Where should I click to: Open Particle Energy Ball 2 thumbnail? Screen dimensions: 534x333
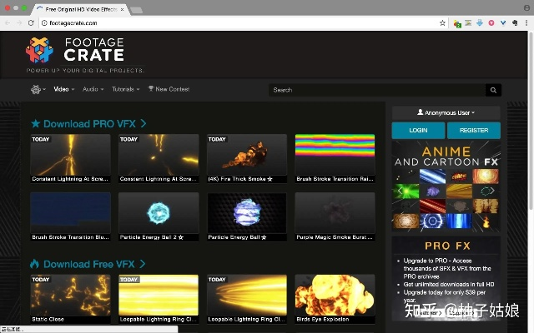[x=159, y=212]
